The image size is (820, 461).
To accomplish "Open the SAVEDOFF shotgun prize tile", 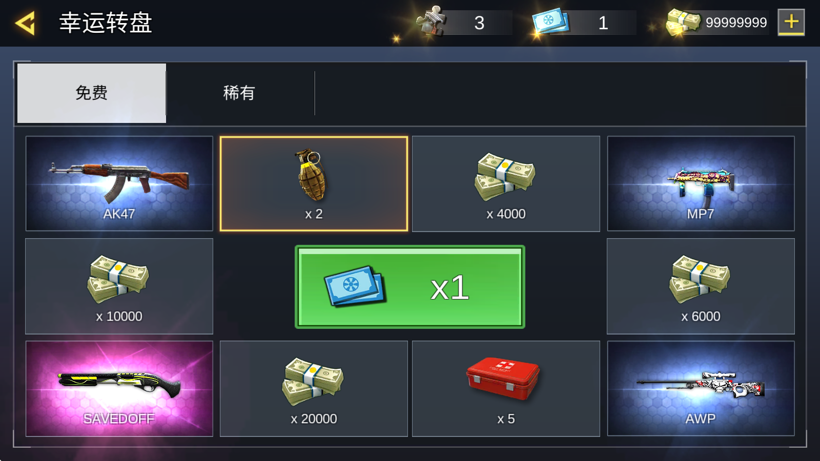I will [119, 389].
